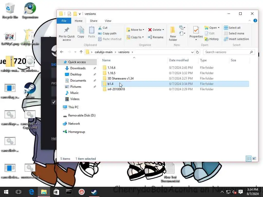This screenshot has height=197, width=263.
Task: Click the Search versions field
Action: pyautogui.click(x=229, y=52)
